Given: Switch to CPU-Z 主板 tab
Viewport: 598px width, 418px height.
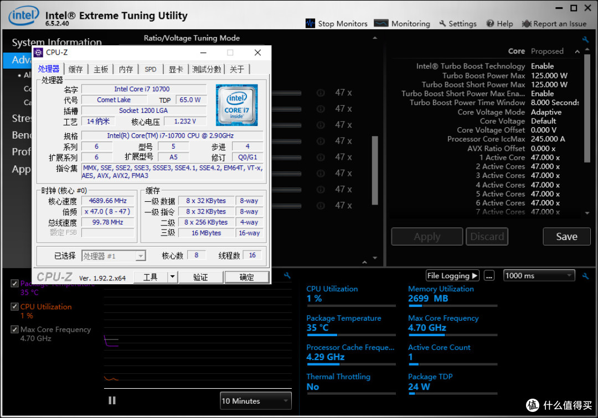Looking at the screenshot, I should click(x=101, y=69).
